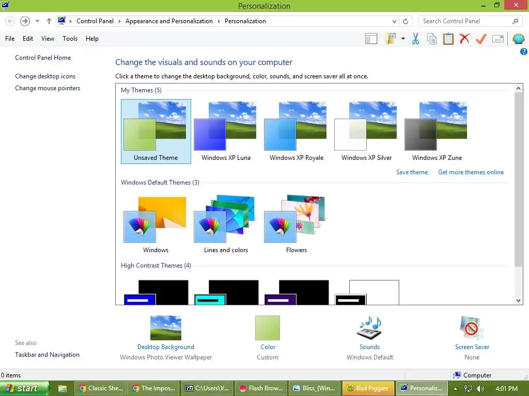Image resolution: width=529 pixels, height=396 pixels.
Task: Click theme list scroll up arrow
Action: (518, 88)
